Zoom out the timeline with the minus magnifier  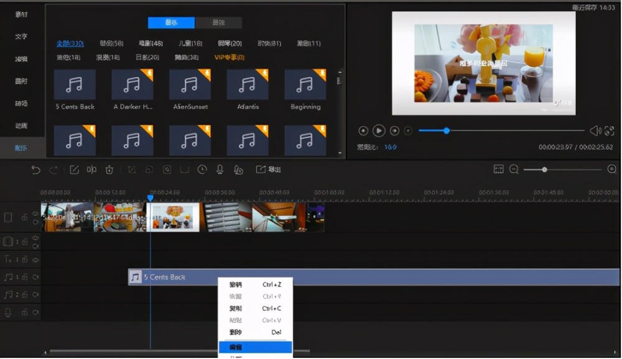(x=514, y=170)
